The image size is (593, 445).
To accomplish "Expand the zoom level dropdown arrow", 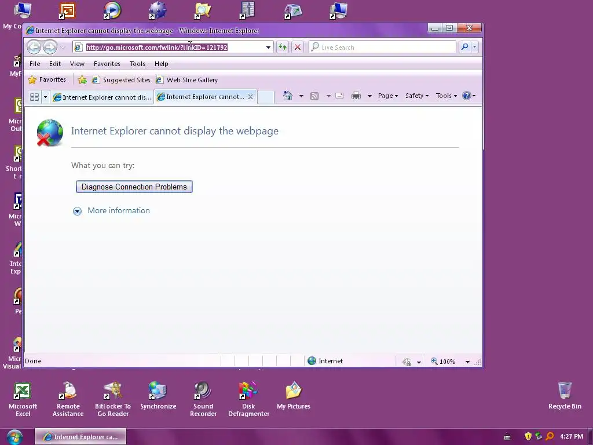I will [467, 362].
